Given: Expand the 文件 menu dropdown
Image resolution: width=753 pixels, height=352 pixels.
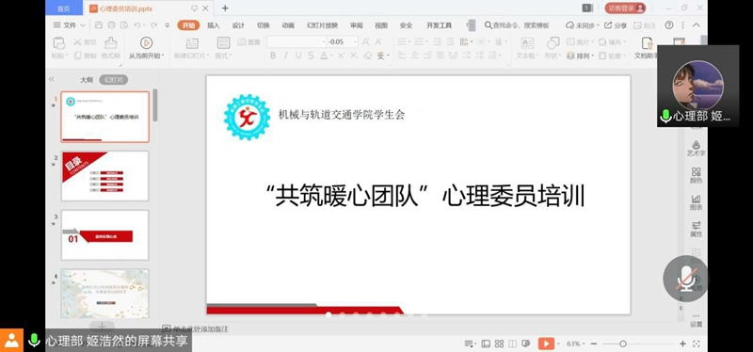Looking at the screenshot, I should pyautogui.click(x=69, y=25).
